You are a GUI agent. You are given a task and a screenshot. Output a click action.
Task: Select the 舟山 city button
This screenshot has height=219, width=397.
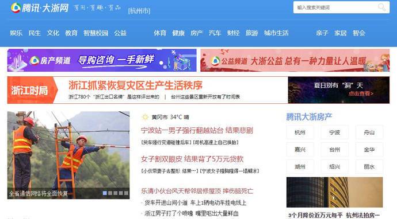(369, 132)
